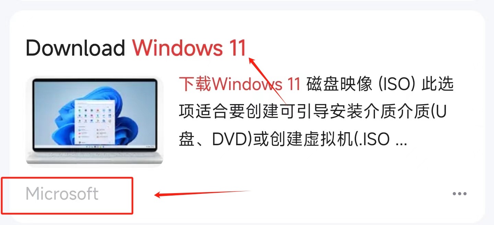Open the three-dot more options menu
494x225 pixels.
tap(459, 194)
